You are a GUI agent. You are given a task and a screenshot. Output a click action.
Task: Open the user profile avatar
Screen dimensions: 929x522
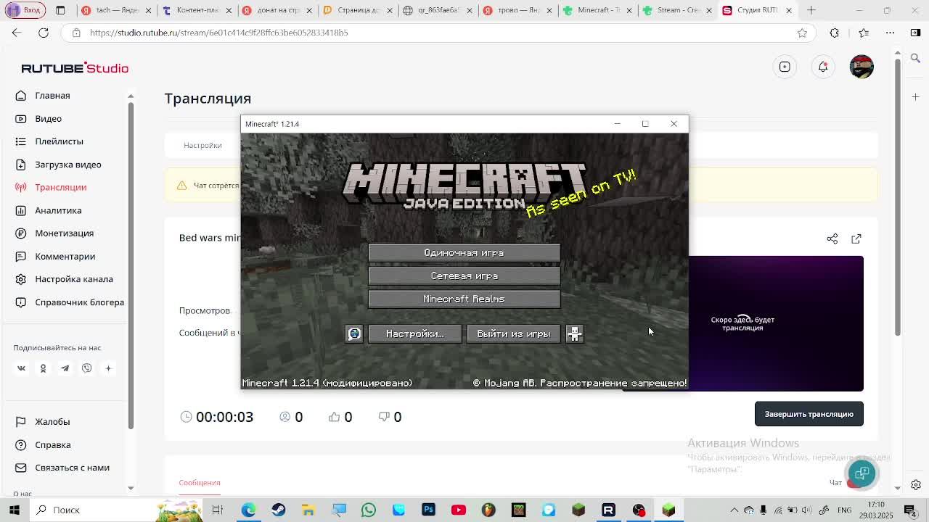(862, 67)
